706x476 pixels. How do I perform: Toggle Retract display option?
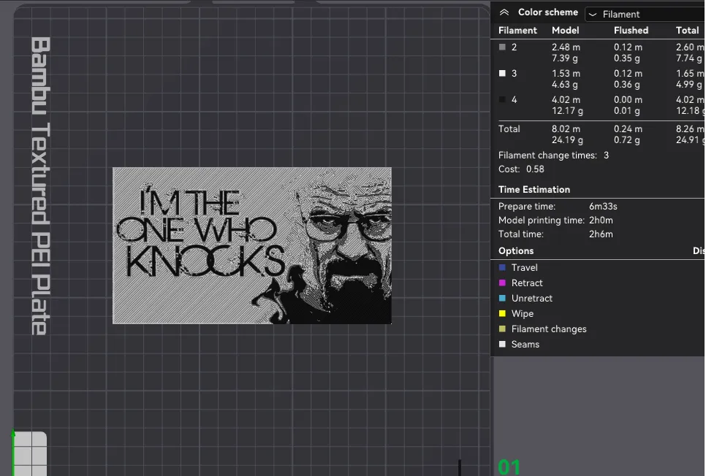[x=503, y=283]
